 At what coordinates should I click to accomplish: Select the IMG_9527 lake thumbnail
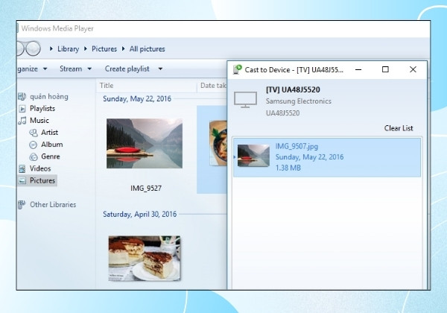145,143
